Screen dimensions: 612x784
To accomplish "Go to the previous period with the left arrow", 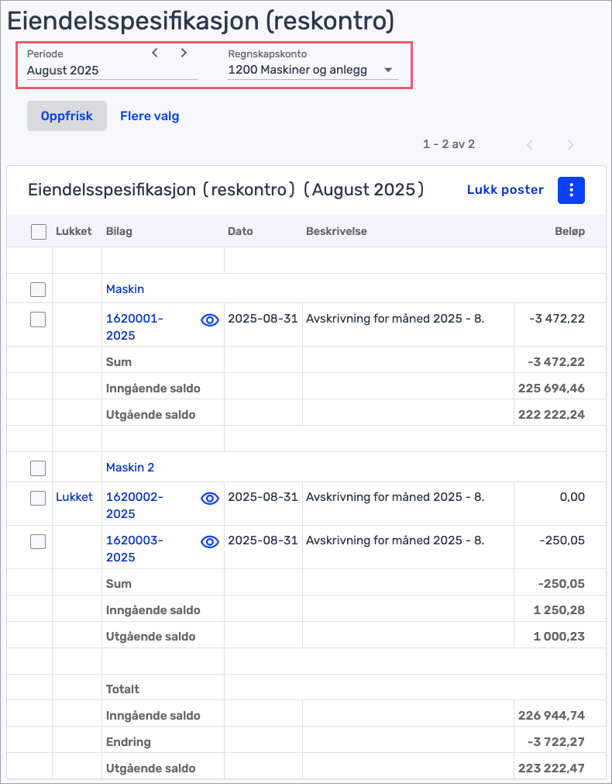I will pos(155,53).
